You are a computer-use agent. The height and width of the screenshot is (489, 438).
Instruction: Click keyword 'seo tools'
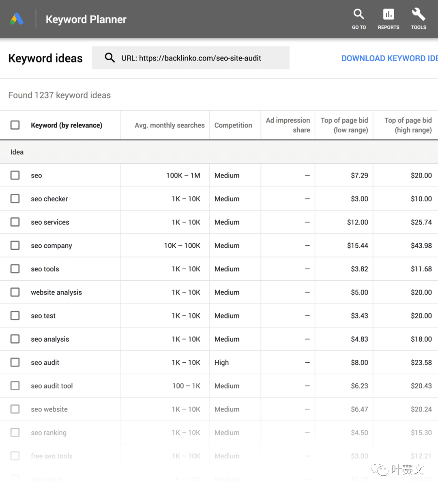[x=45, y=269]
